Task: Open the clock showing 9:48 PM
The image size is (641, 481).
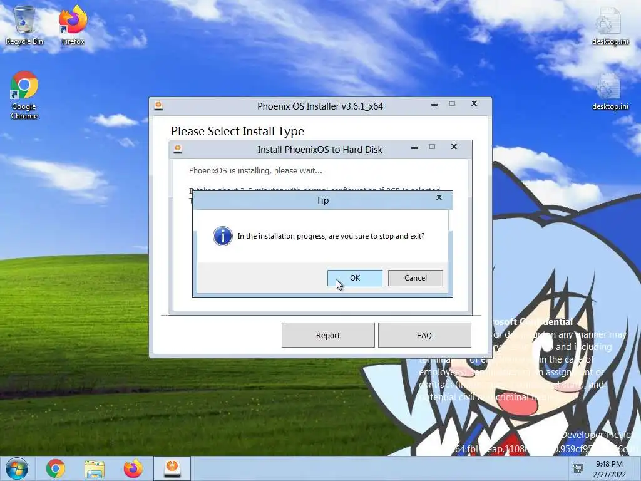Action: 609,468
